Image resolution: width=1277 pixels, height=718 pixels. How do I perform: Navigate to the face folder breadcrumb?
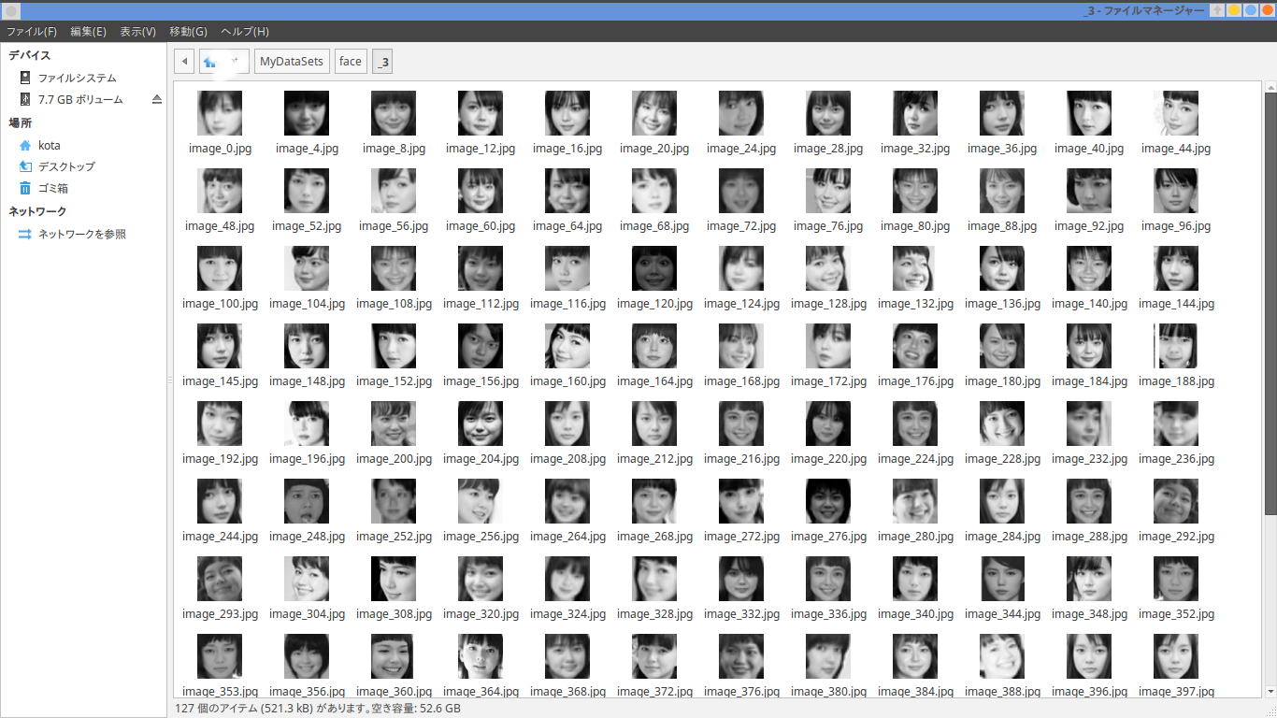(x=350, y=60)
